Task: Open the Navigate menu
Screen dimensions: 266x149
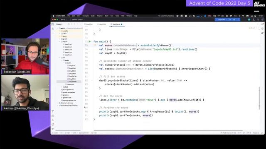Action: coord(86,16)
